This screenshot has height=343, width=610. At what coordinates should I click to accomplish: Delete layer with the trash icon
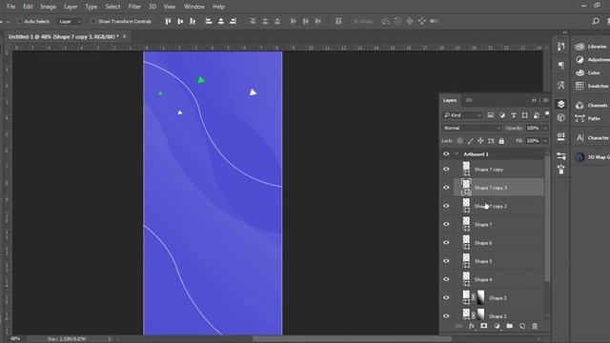click(535, 326)
